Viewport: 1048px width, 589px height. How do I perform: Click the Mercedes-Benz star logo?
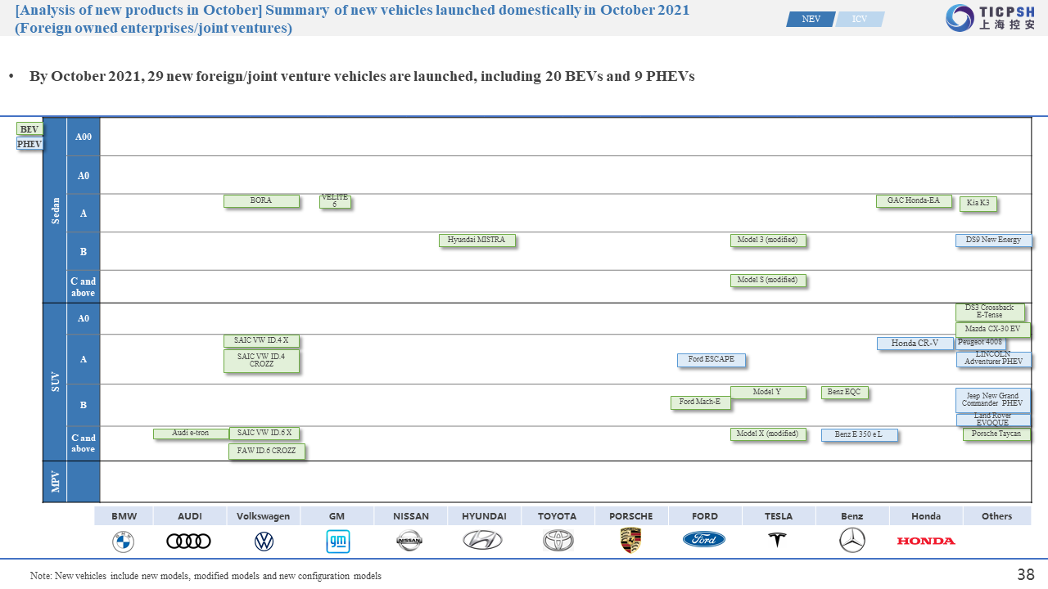point(852,540)
